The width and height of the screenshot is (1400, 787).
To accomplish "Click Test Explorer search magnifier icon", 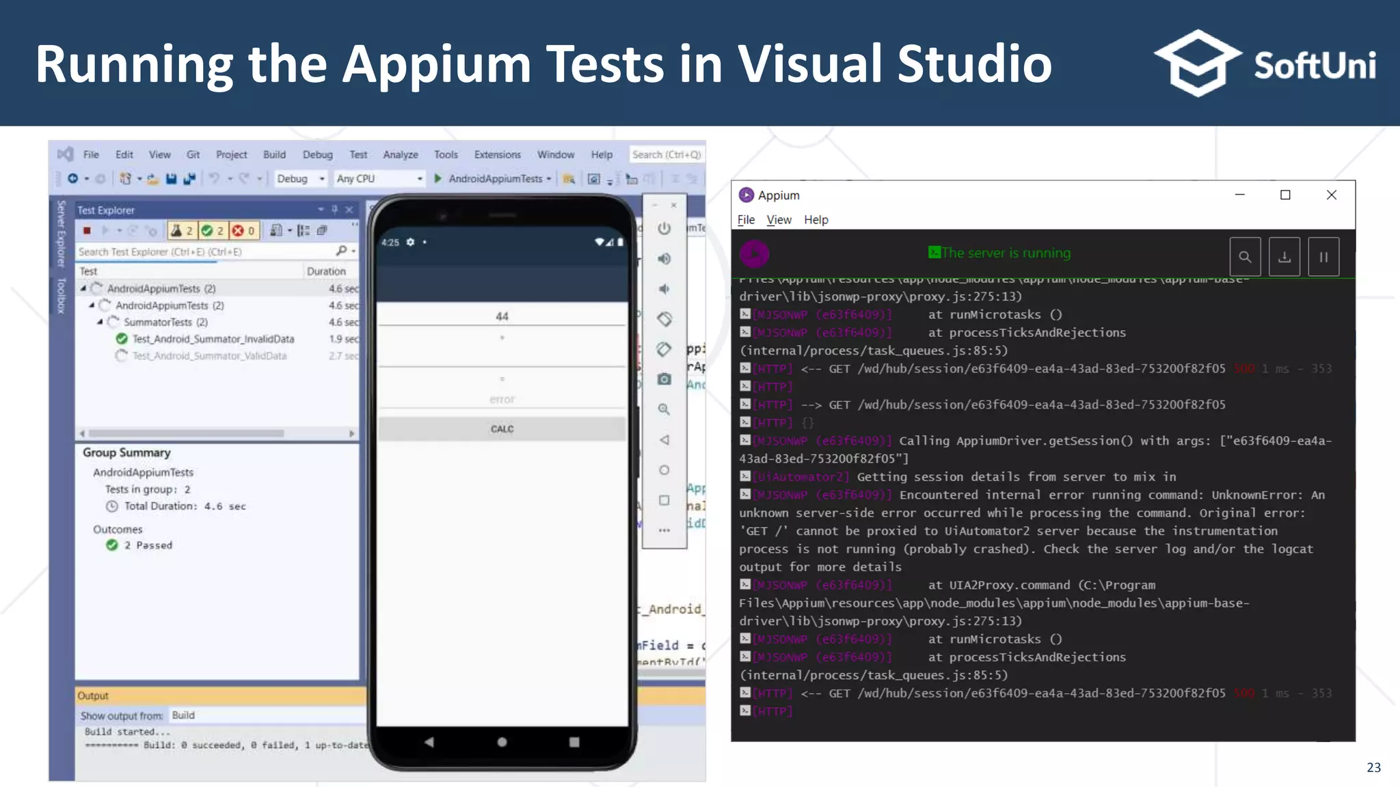I will tap(342, 251).
